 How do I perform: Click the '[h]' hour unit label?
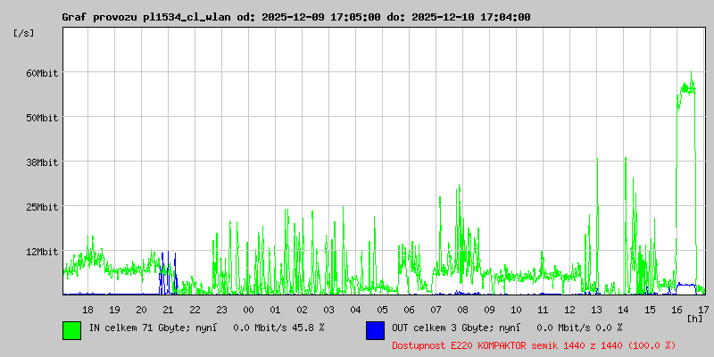(694, 318)
